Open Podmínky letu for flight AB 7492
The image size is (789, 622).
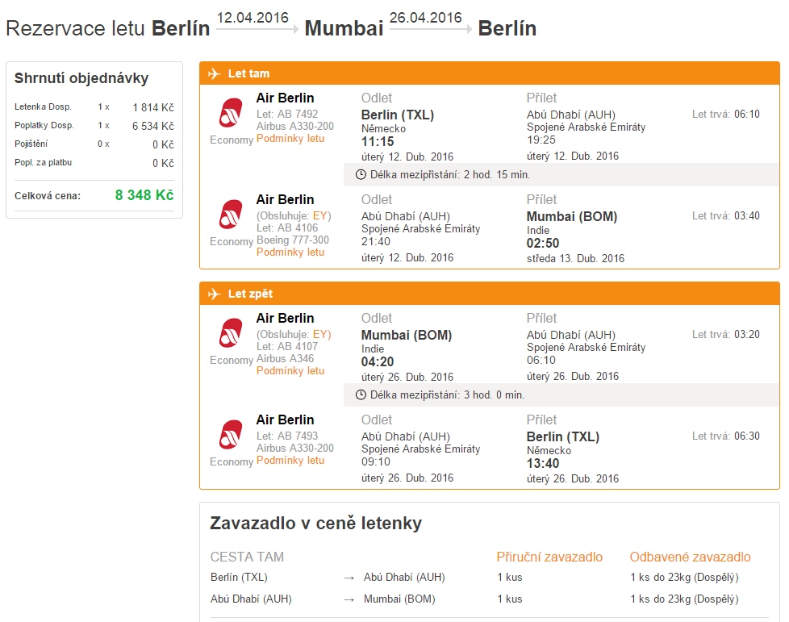[290, 139]
